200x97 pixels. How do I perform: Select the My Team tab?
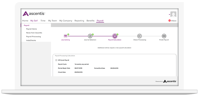[53, 21]
